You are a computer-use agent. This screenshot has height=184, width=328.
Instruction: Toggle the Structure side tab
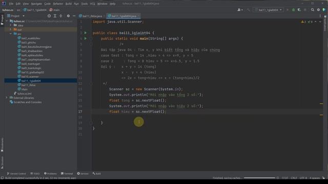tap(2, 163)
